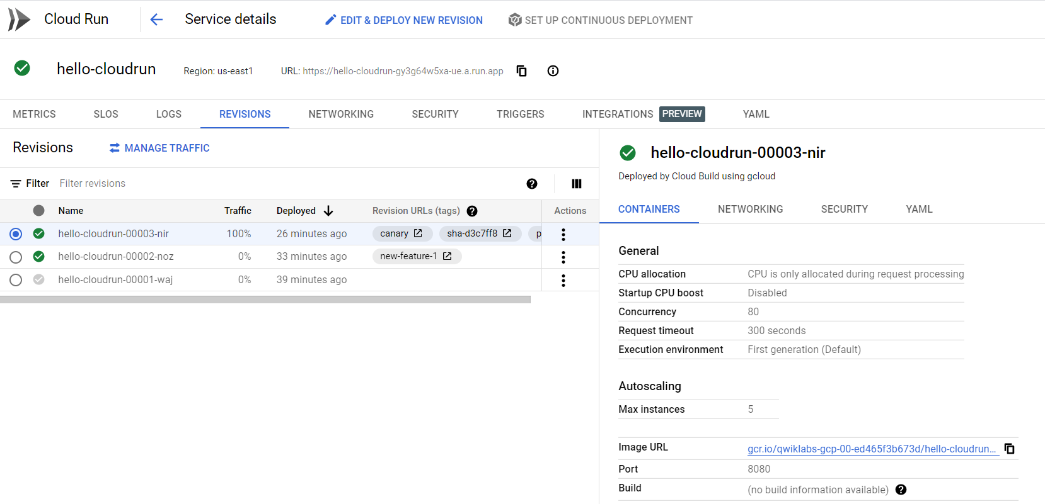Viewport: 1045px width, 504px height.
Task: Click the status column header dot
Action: pos(39,210)
